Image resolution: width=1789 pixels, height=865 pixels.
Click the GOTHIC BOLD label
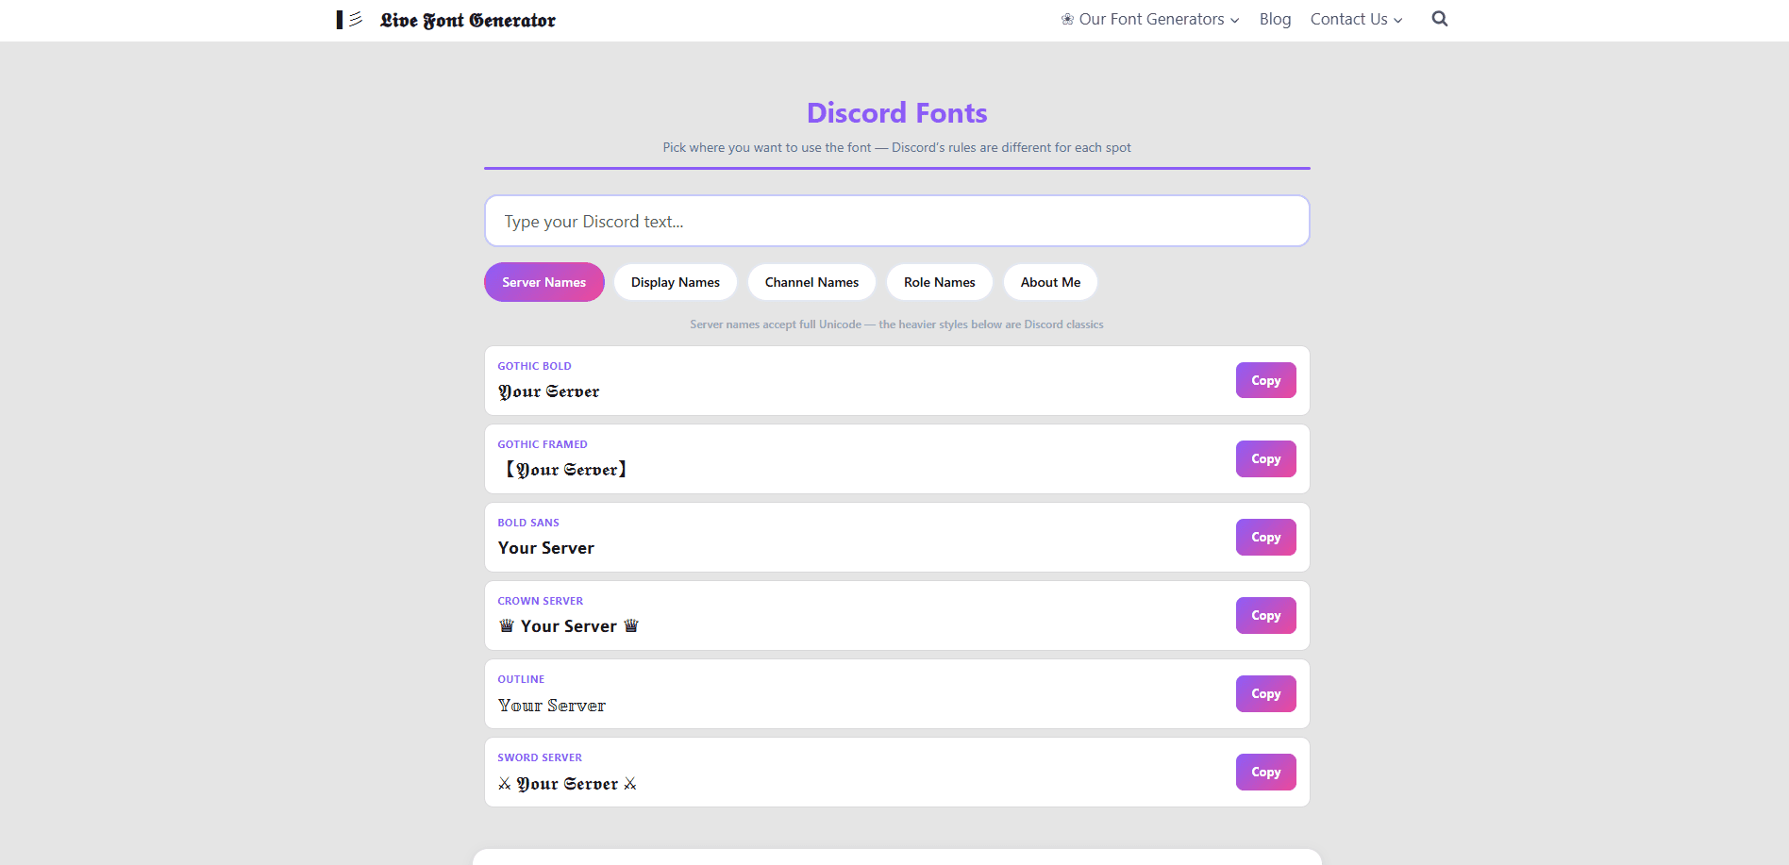tap(534, 366)
